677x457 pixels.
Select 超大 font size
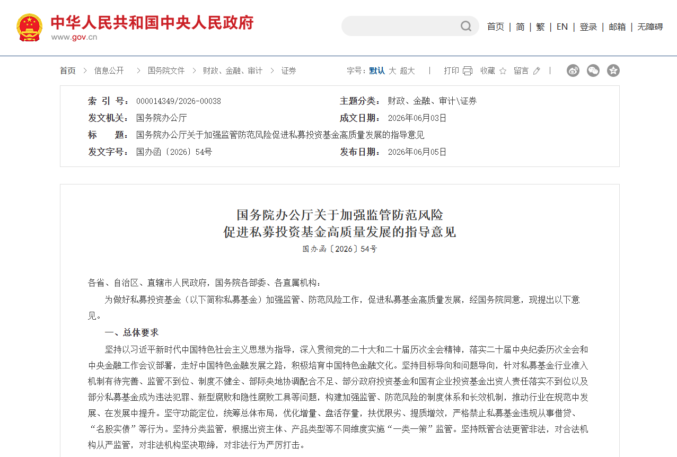coord(407,71)
